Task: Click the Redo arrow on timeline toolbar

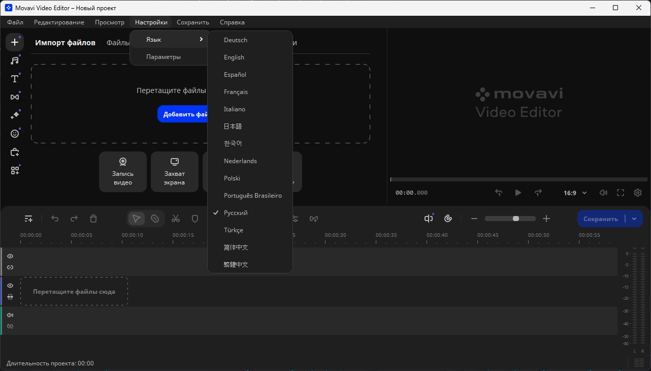Action: [74, 219]
